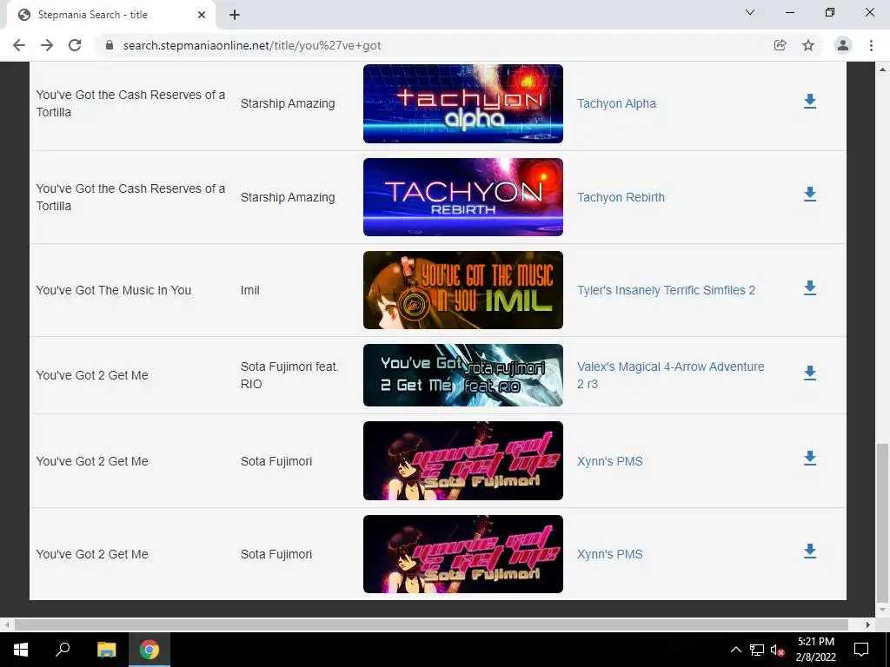
Task: Select the artist 'Sota Fujimori feat. RIO'
Action: point(289,375)
